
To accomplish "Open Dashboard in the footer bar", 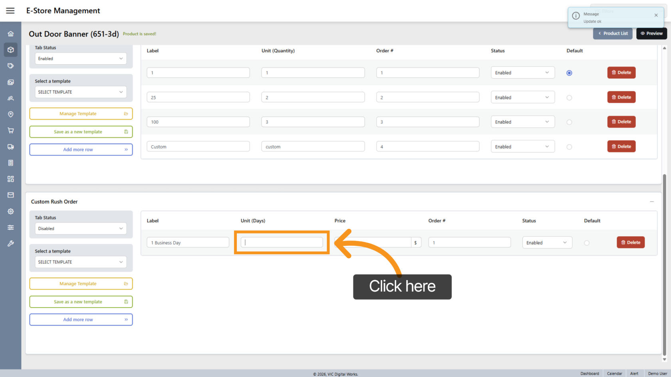I will [x=590, y=373].
